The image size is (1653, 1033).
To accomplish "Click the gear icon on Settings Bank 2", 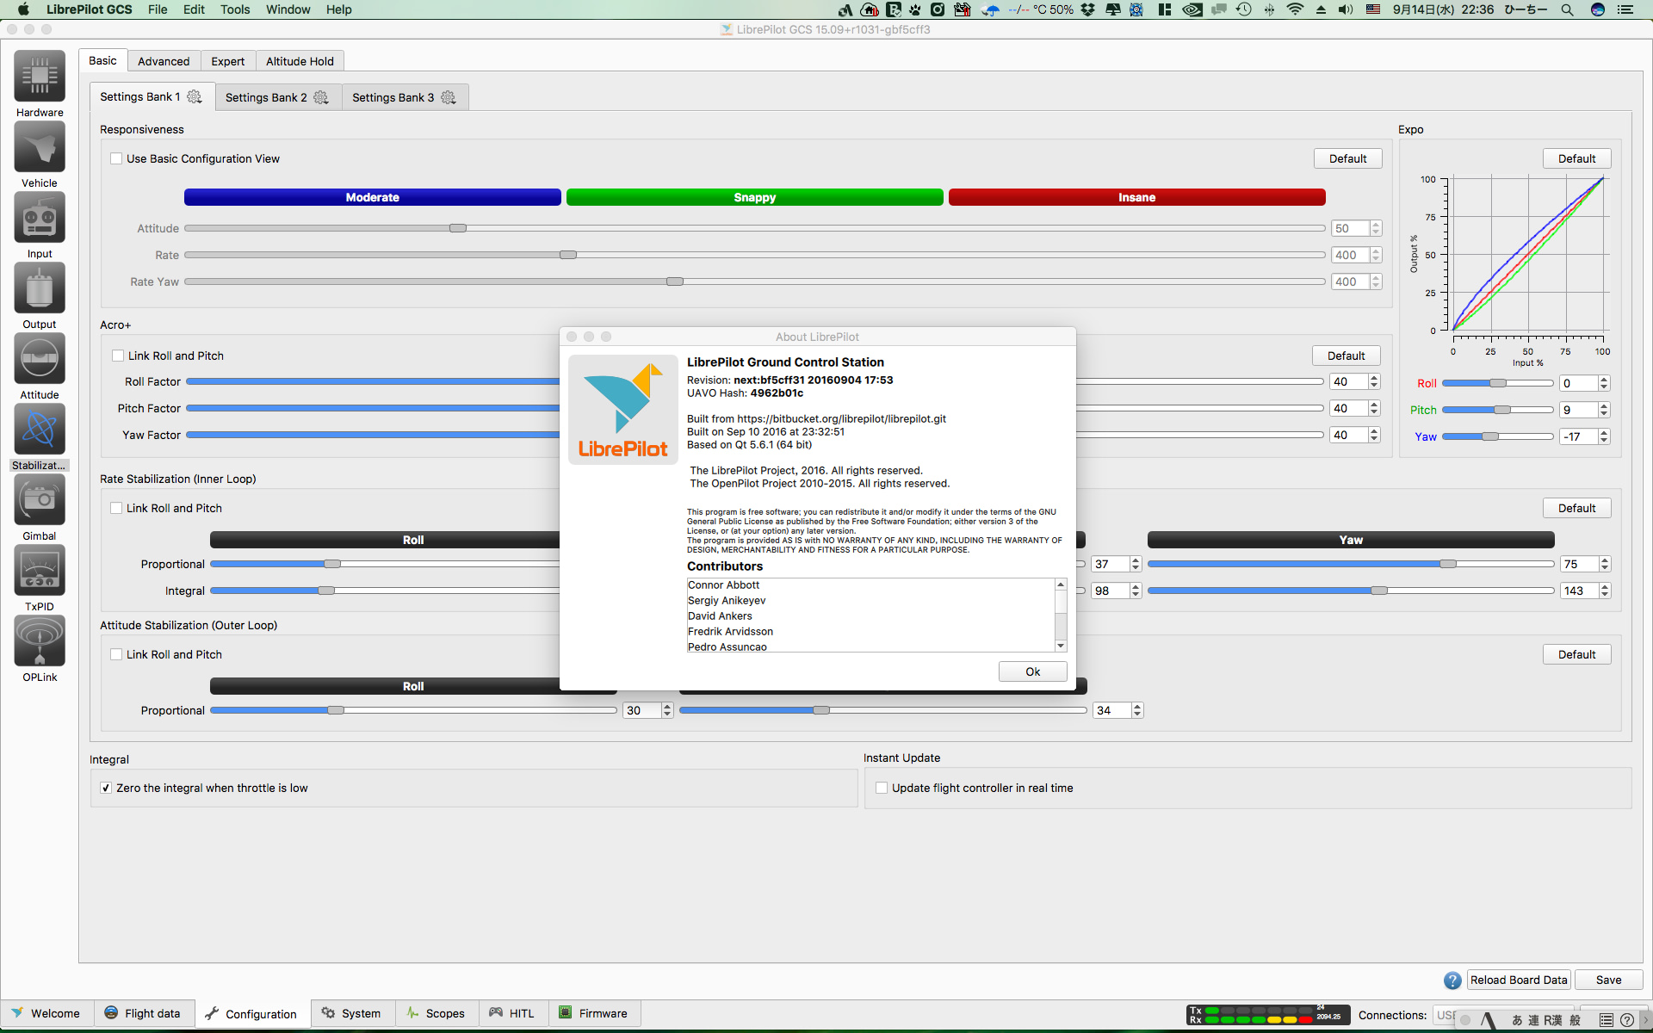I will (x=321, y=97).
